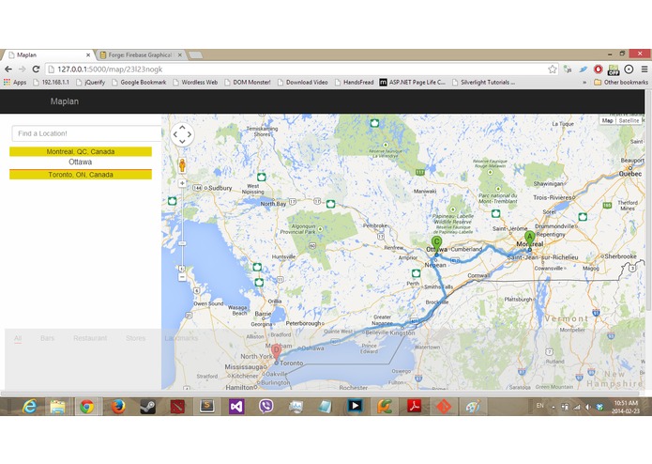Select Toronto, ON, Canada list entry
652x464 pixels.
tap(81, 175)
